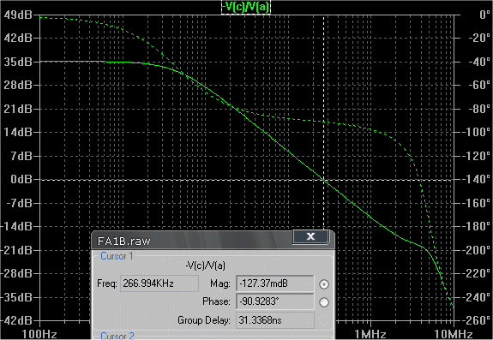Click the Cursor 2 group label

pos(117,336)
